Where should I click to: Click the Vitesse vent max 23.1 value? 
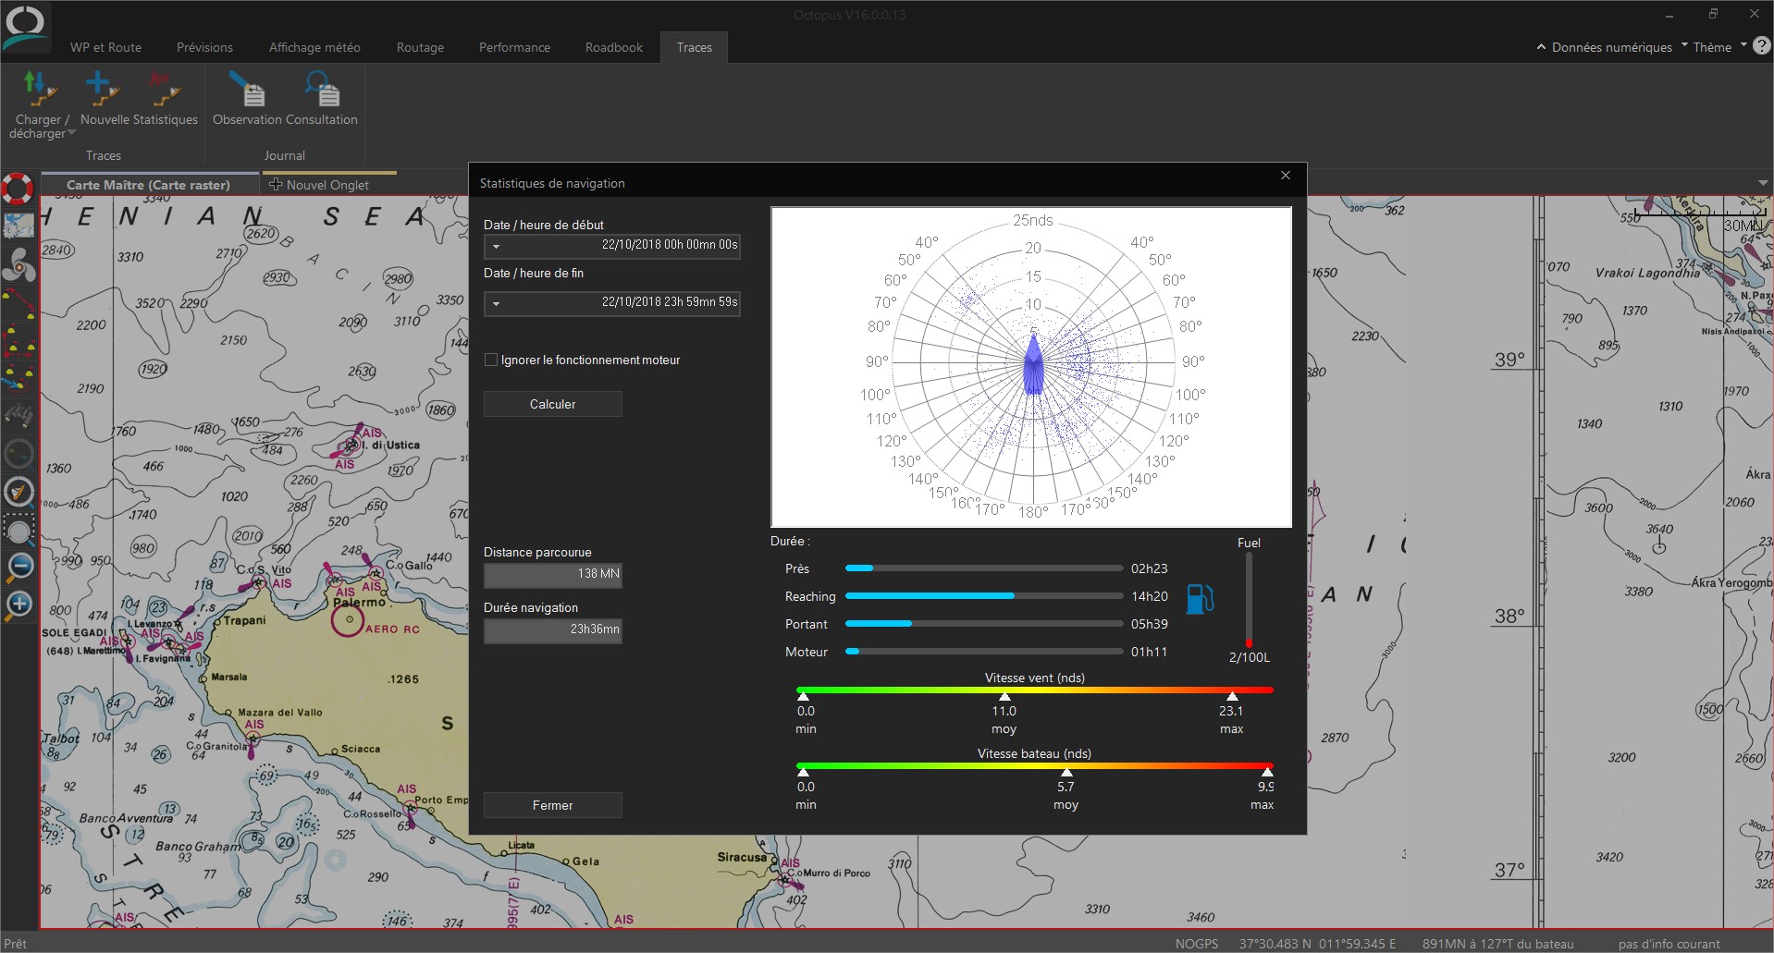(1231, 711)
